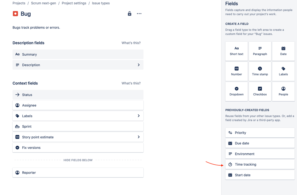Click the Context fields heading
The image size is (297, 195).
pos(25,83)
